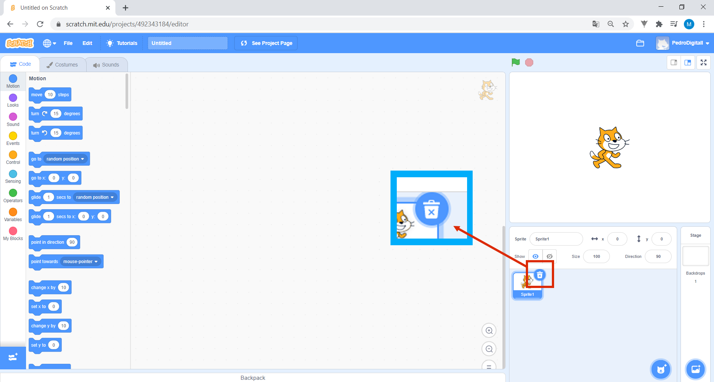
Task: Open My Stuff folder icon
Action: (x=640, y=43)
